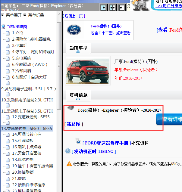This screenshot has width=182, height=192.
Task: Click the page icon beside 20.换挡联锁
Action: pos(8,173)
